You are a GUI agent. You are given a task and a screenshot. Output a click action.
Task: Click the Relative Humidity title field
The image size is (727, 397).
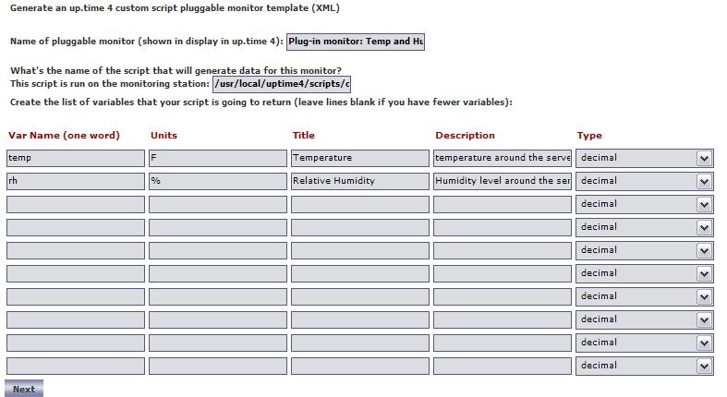pyautogui.click(x=359, y=181)
